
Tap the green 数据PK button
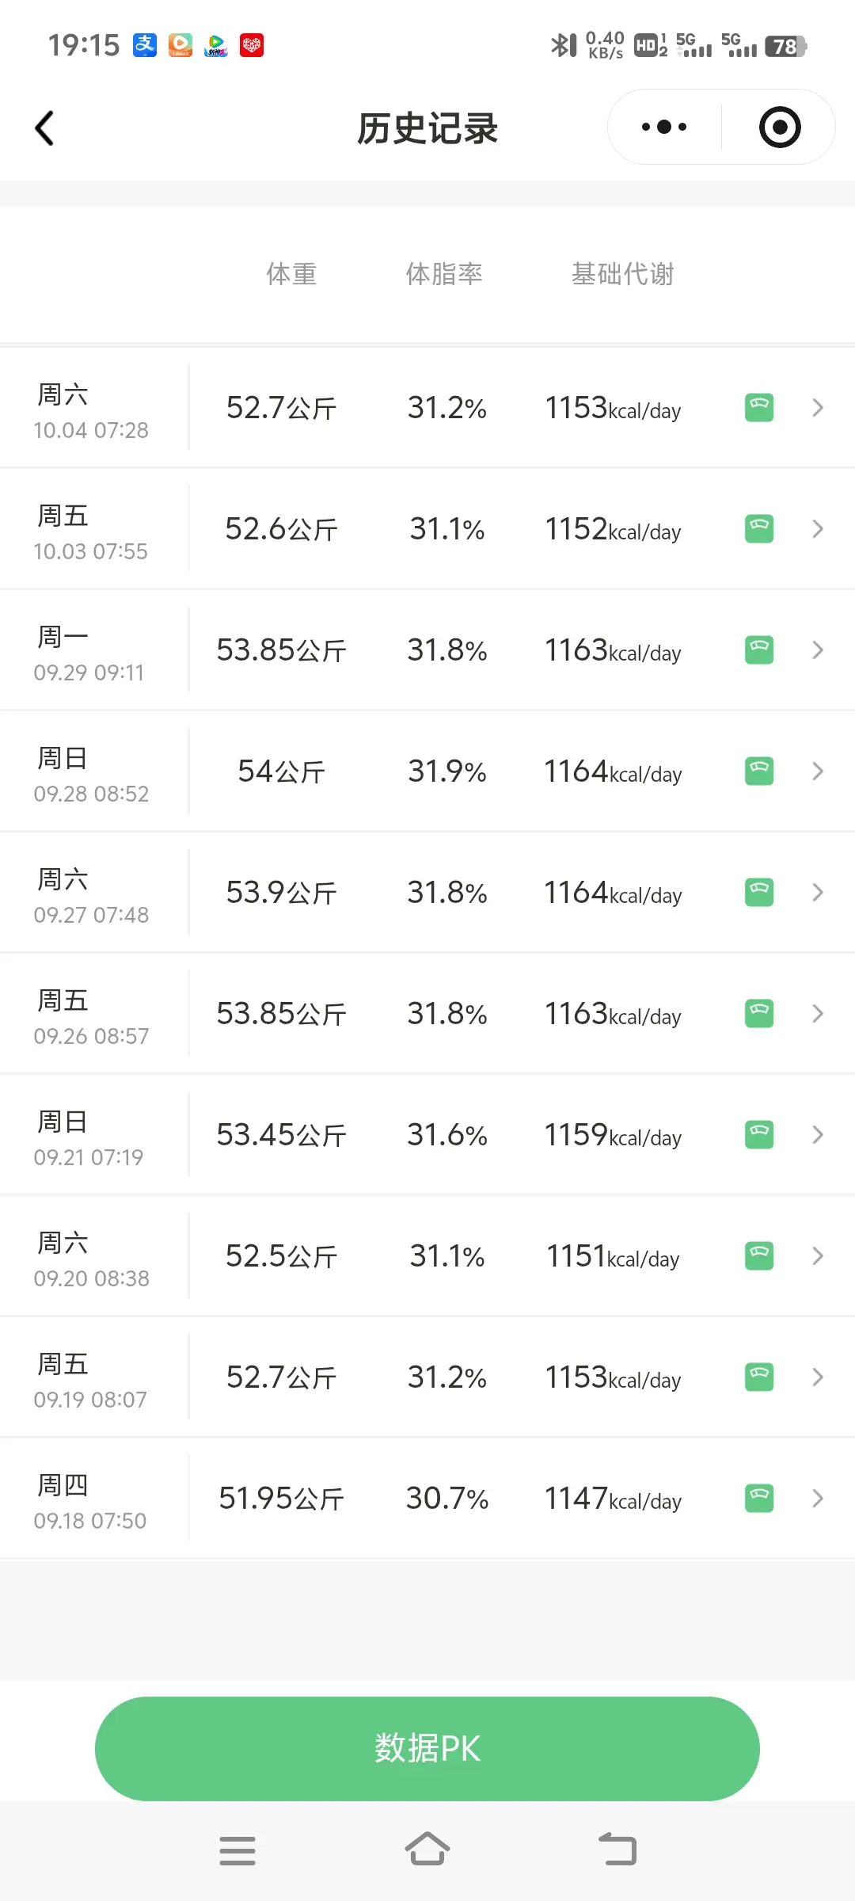tap(427, 1748)
